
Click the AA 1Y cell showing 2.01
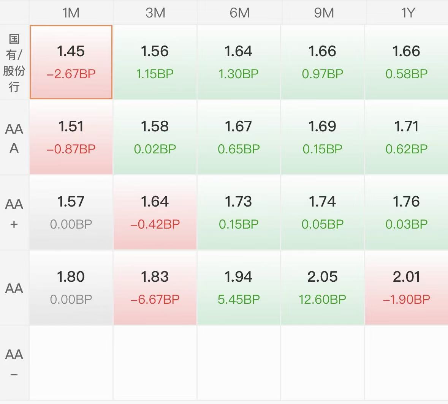407,287
